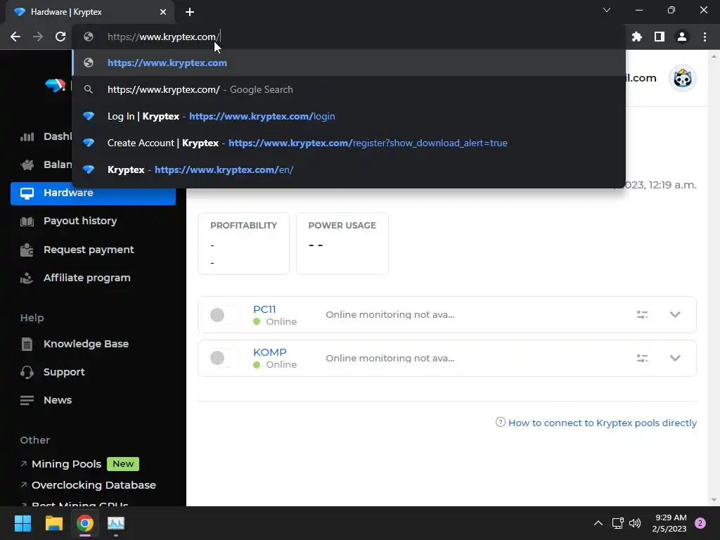Open the monitoring app in taskbar
This screenshot has height=540, width=720.
point(116,523)
